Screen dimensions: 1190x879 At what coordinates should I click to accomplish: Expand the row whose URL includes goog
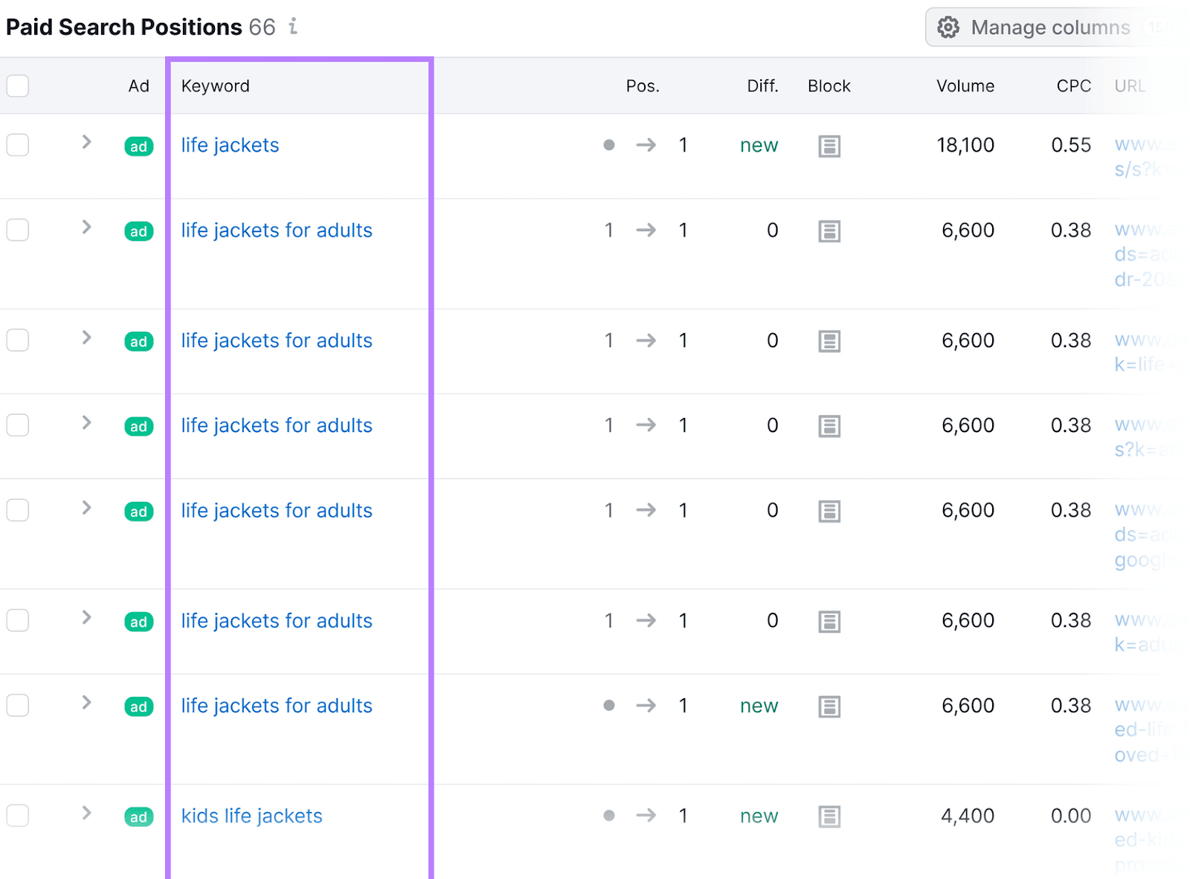click(x=86, y=508)
